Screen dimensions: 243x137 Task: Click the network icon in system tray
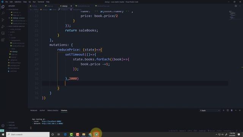pyautogui.click(x=219, y=134)
